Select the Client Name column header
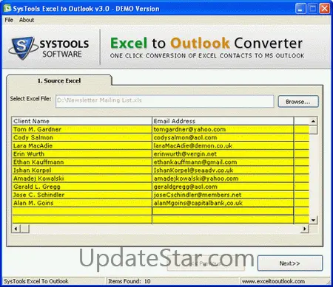333x287 pixels. click(x=82, y=121)
